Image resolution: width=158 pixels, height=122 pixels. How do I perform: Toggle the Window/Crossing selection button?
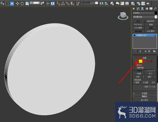point(12,3)
